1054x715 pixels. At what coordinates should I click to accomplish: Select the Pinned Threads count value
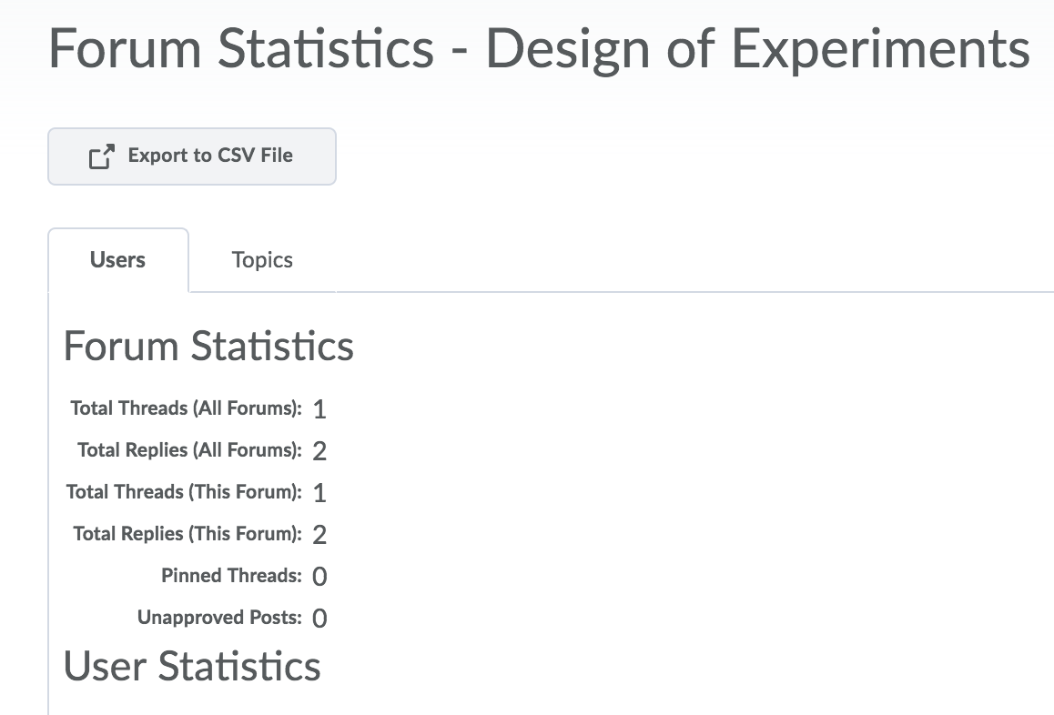tap(319, 577)
